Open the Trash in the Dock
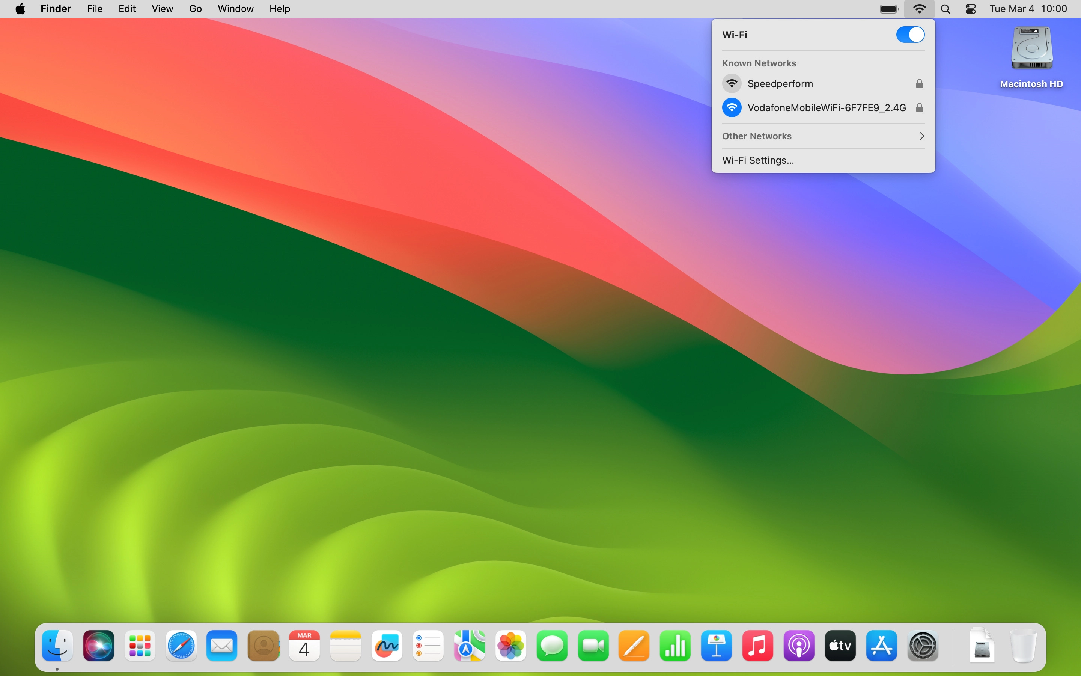The image size is (1081, 676). [1023, 646]
